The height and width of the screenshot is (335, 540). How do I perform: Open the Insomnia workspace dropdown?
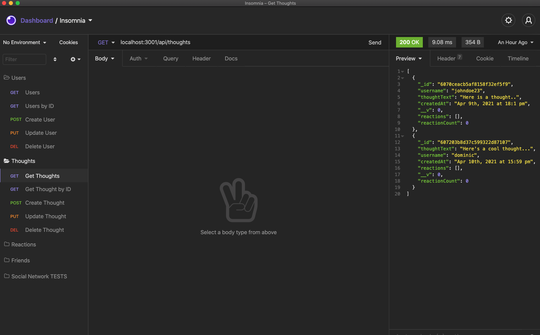coord(76,20)
